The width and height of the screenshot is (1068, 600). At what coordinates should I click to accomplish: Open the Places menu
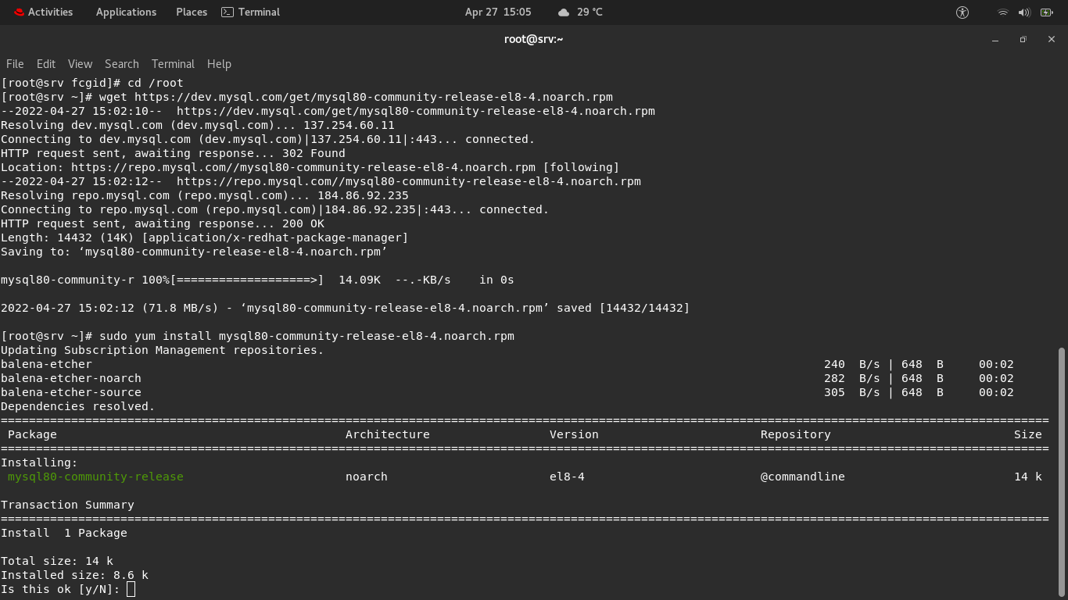192,12
